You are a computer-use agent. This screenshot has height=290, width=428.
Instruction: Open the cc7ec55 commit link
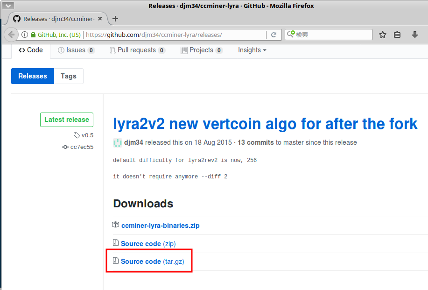point(82,147)
